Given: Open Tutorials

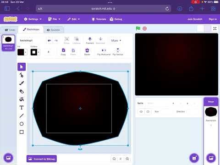Looking at the screenshot, I should (x=99, y=19).
